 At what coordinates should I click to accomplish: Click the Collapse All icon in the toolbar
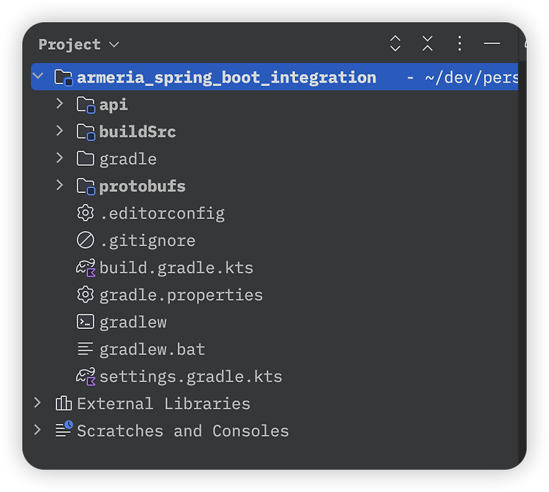427,44
